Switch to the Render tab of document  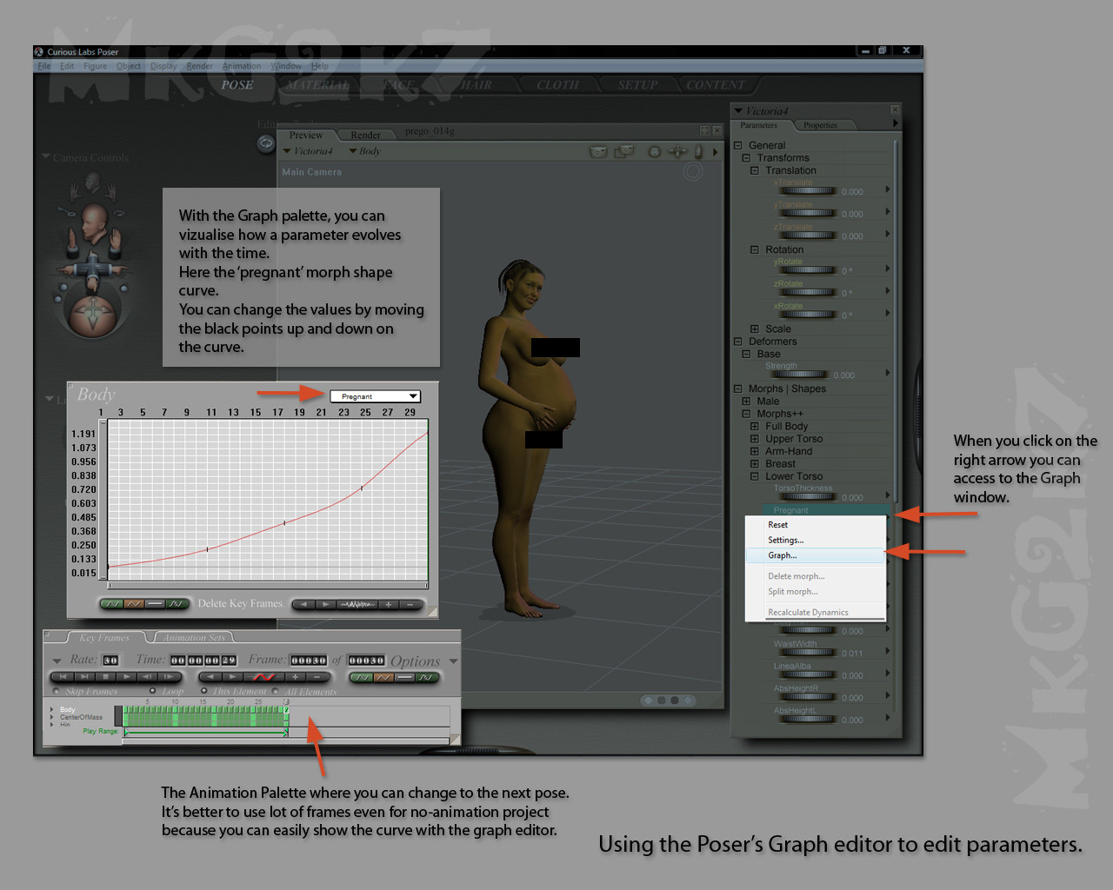click(x=366, y=135)
